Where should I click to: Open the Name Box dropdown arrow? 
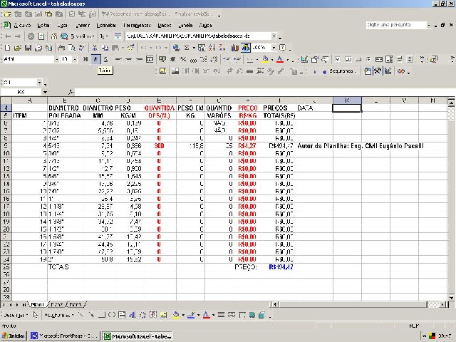[45, 92]
